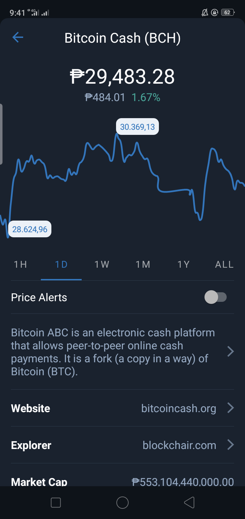
Task: Tap the muted notification bell icon
Action: 205,13
